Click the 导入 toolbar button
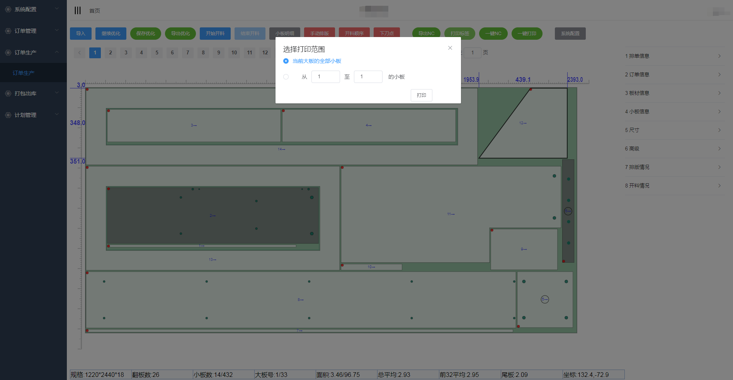Image resolution: width=733 pixels, height=380 pixels. point(80,34)
